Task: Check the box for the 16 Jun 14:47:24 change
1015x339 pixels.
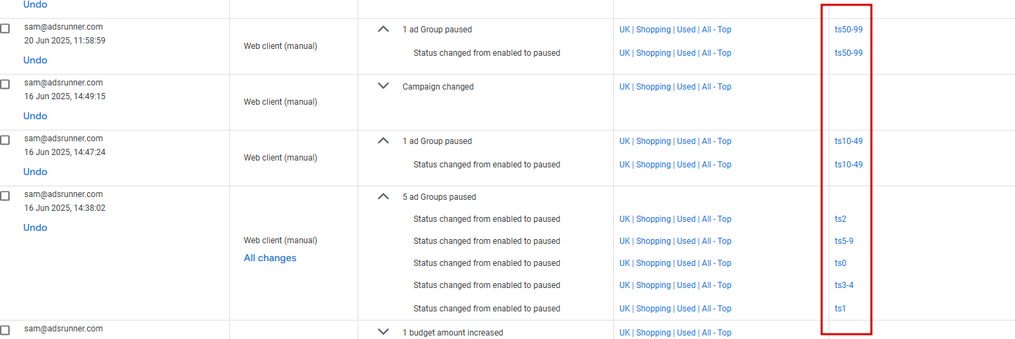Action: click(5, 140)
